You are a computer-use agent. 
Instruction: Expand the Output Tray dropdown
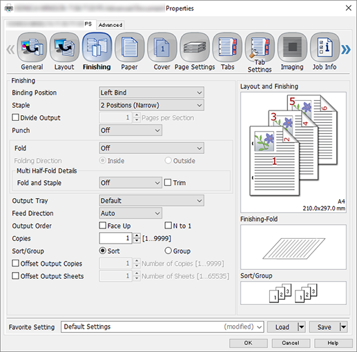pyautogui.click(x=151, y=200)
